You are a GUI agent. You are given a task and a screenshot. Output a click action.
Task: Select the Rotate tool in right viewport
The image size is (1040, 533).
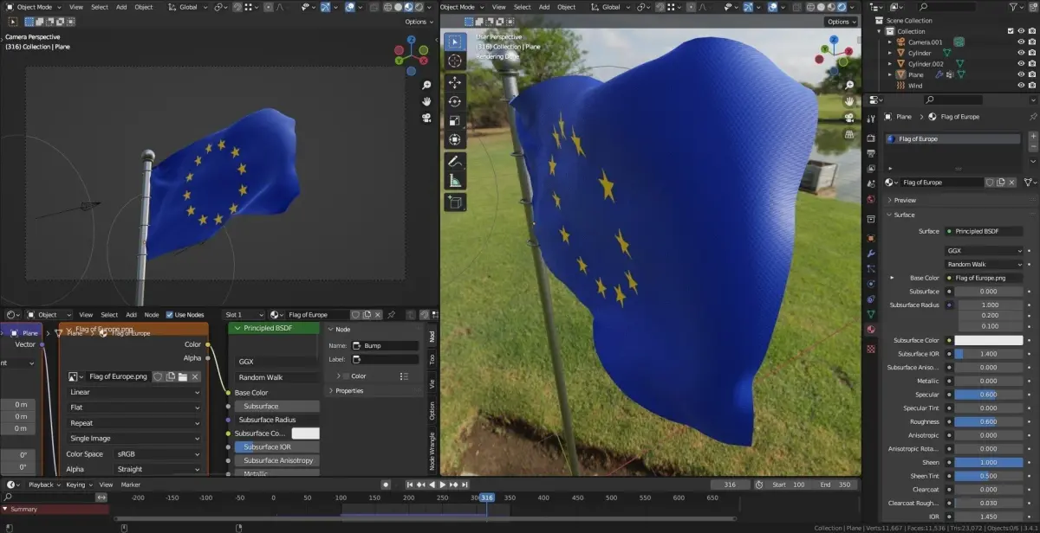coord(455,101)
